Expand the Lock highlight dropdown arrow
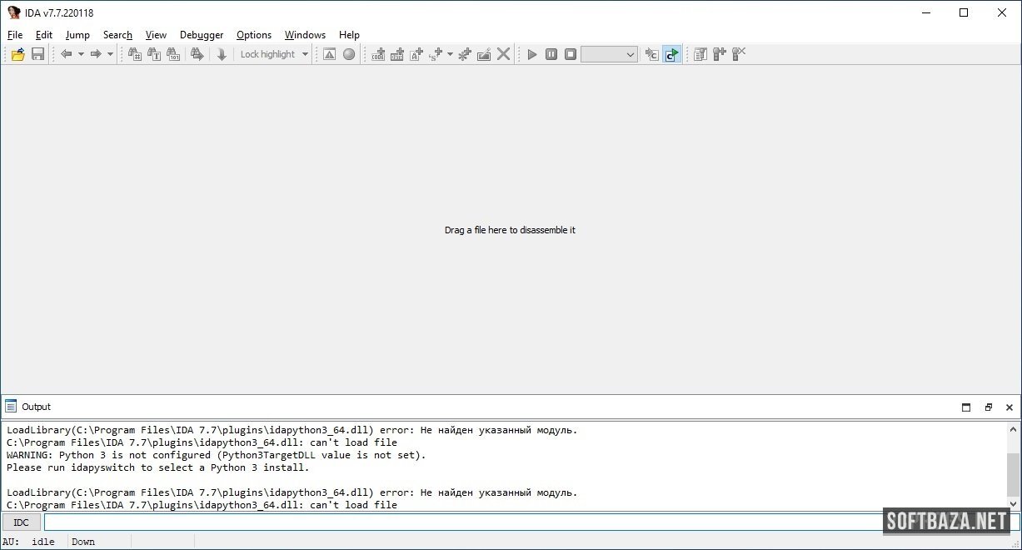The image size is (1022, 550). tap(305, 54)
